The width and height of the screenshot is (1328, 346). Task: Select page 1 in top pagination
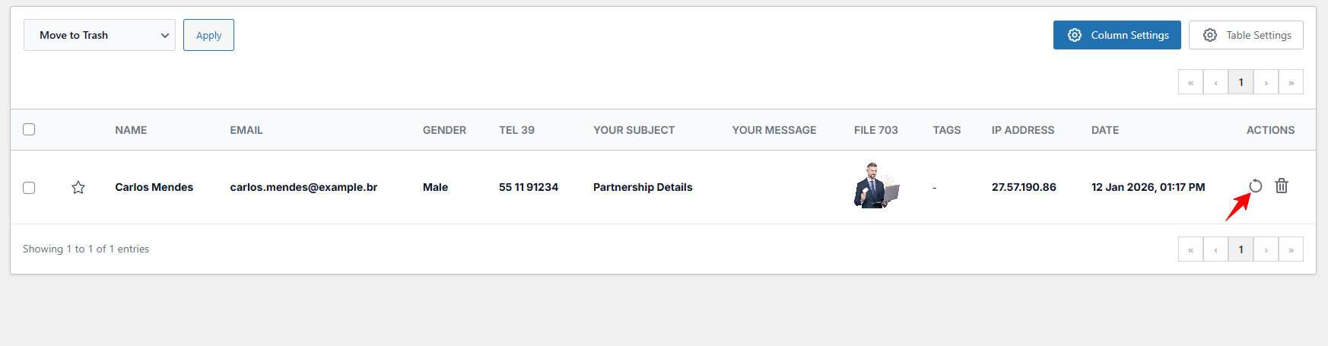[x=1241, y=82]
